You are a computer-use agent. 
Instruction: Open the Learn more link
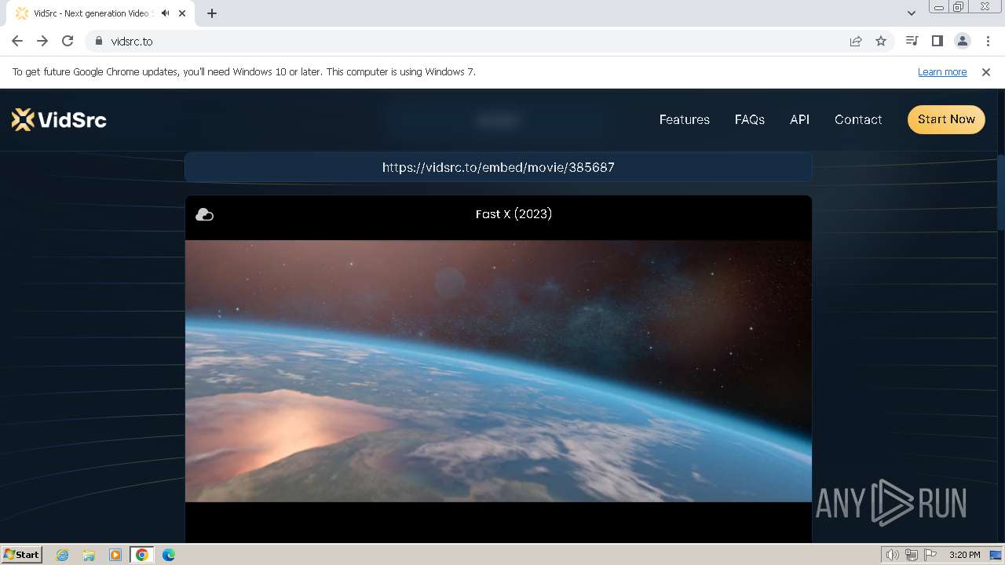pos(942,71)
